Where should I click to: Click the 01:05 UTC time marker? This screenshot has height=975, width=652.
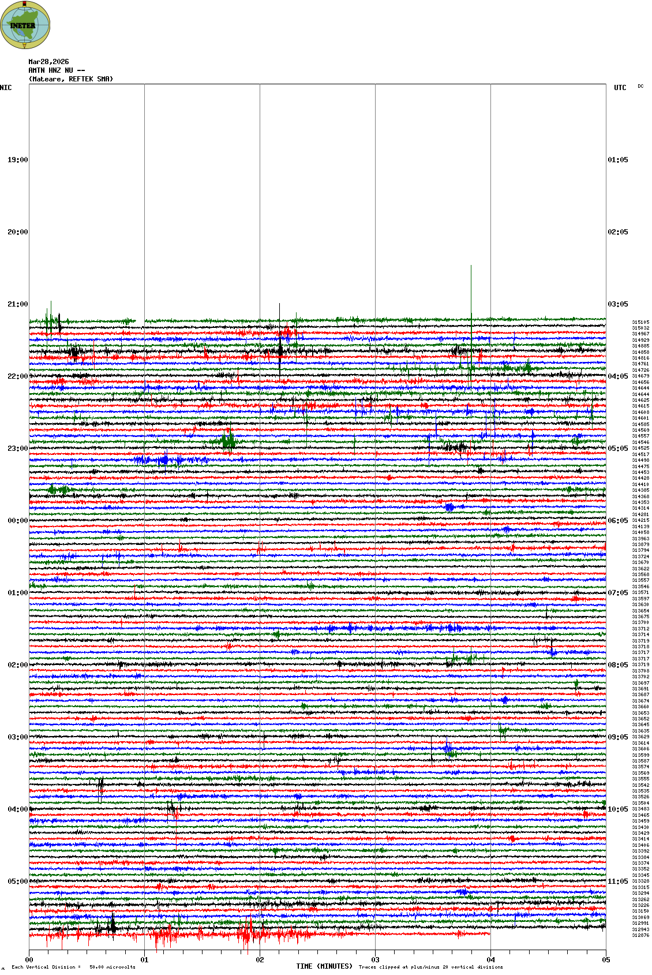[617, 160]
